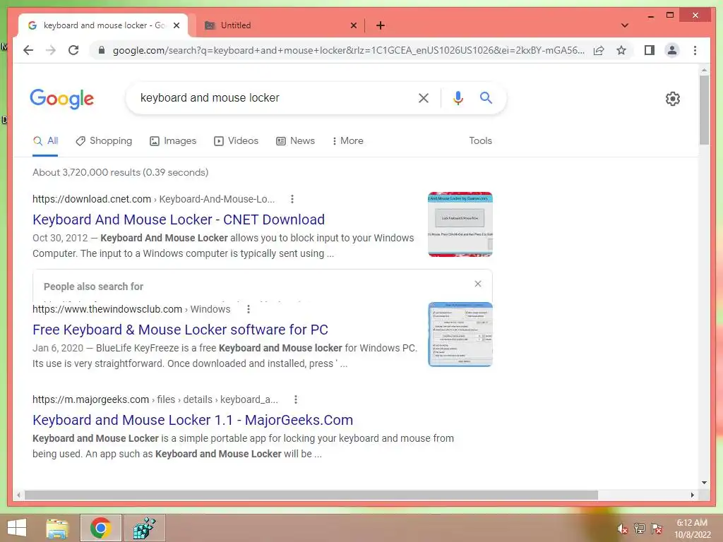
Task: Close the keyboard and mouse locker tab
Action: click(176, 25)
